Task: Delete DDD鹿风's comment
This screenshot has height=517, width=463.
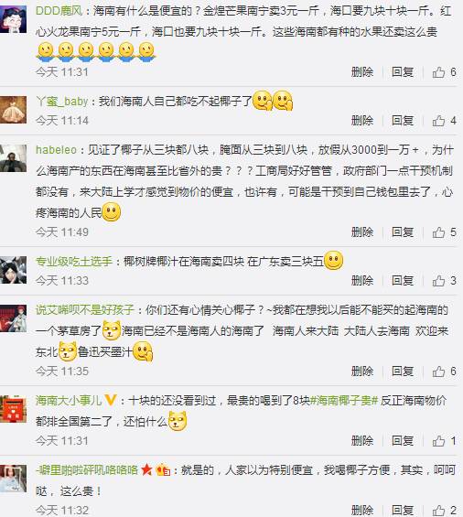Action: coord(362,72)
